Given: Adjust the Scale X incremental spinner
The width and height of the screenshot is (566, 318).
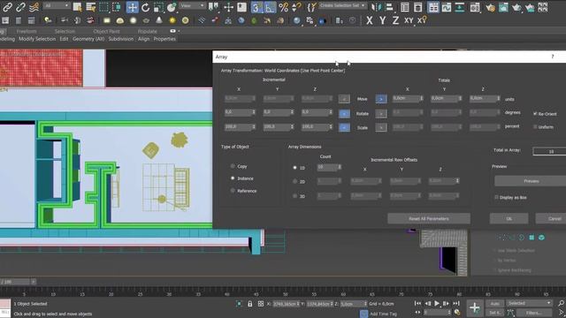Looking at the screenshot, I should [x=254, y=127].
